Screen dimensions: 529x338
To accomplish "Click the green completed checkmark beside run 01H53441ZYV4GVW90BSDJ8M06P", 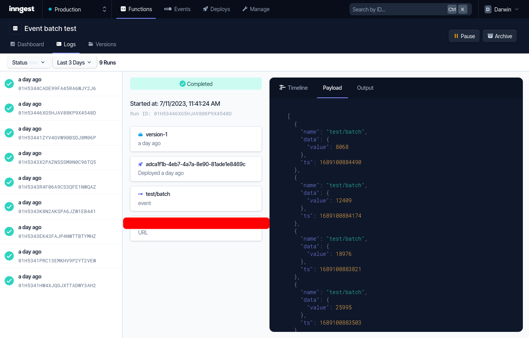I will pos(9,133).
